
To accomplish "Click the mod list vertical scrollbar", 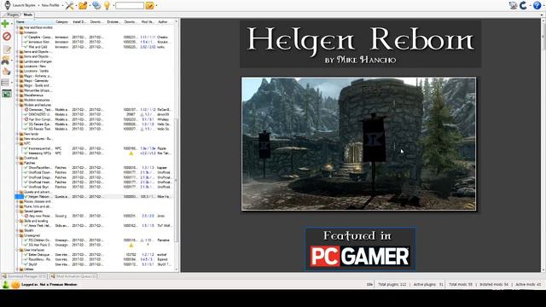I will [x=177, y=180].
